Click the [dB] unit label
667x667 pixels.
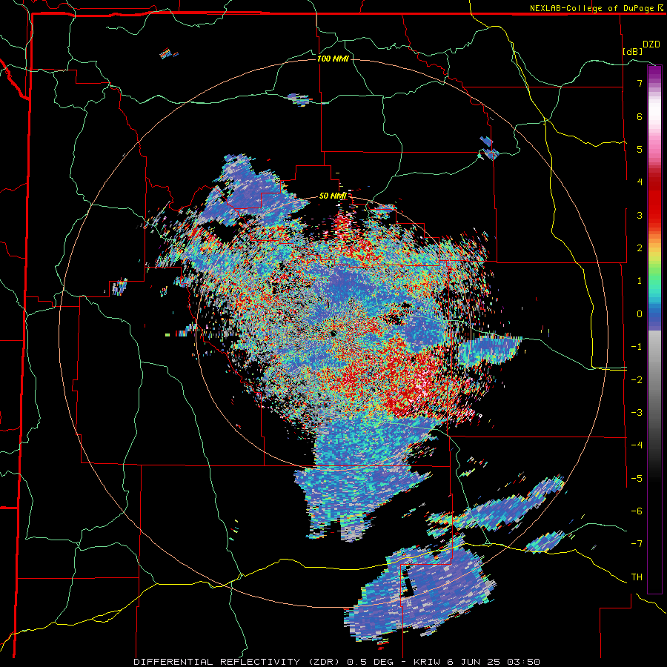tap(632, 51)
